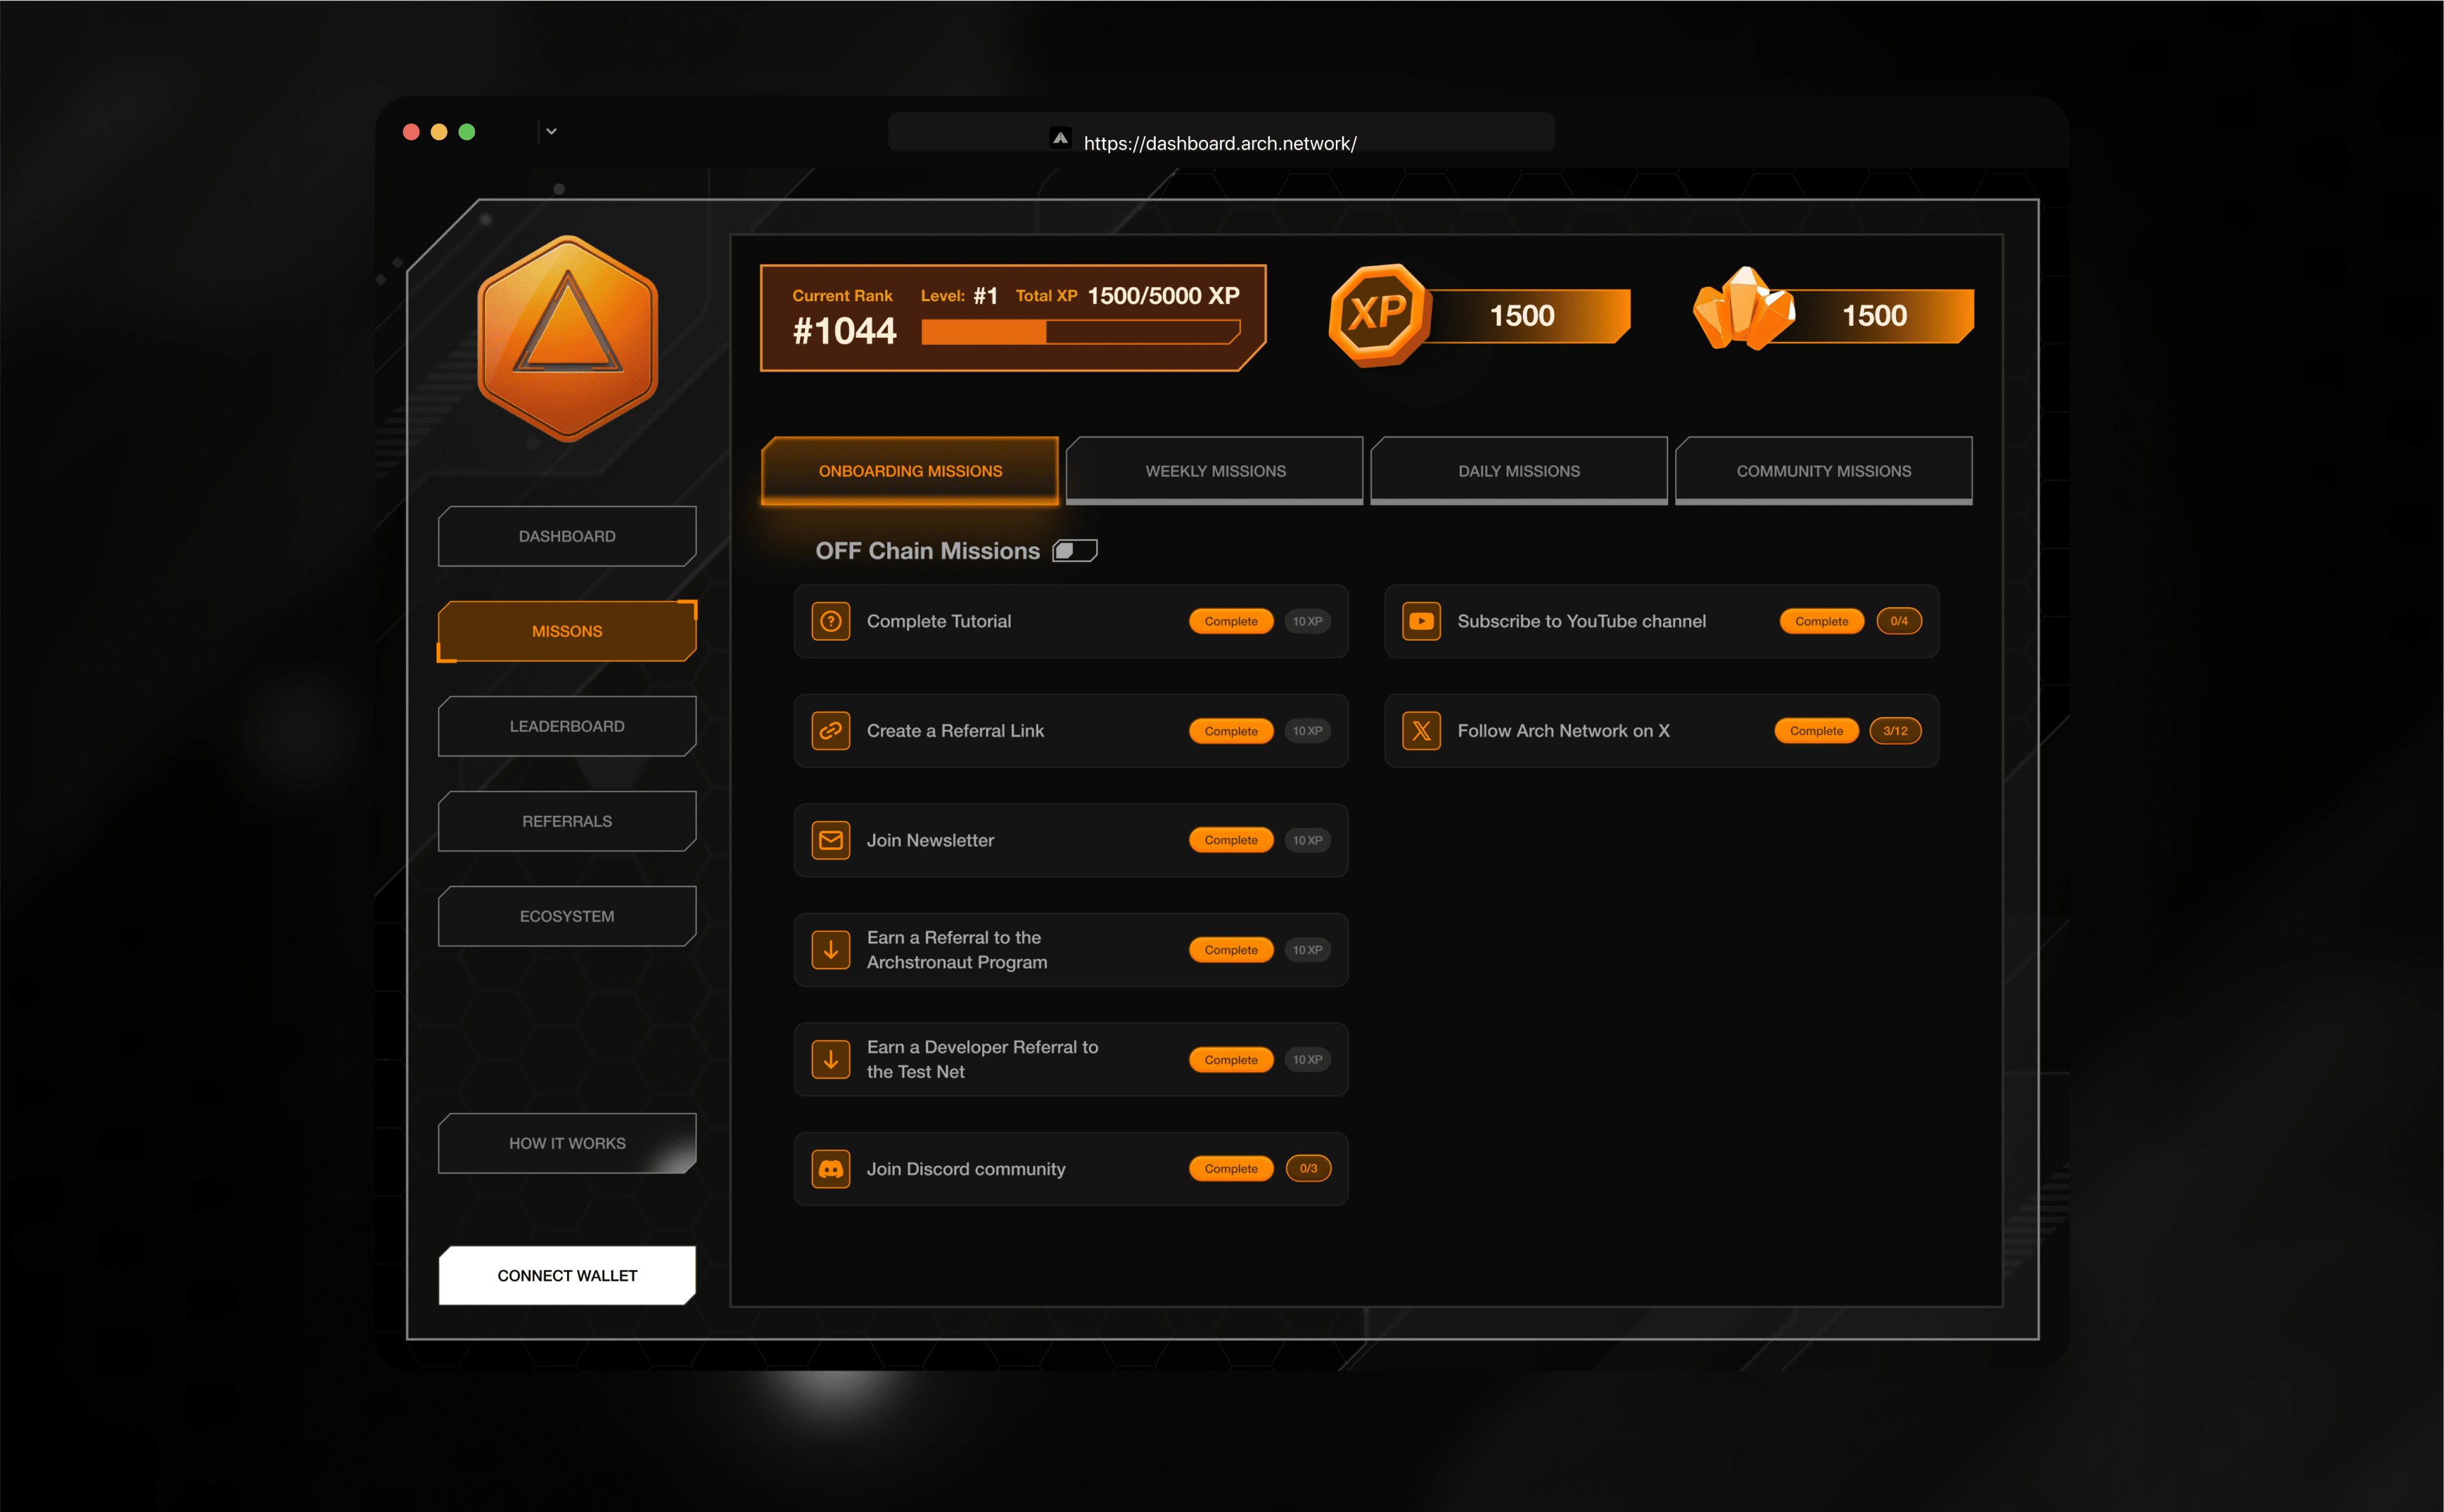Click the 10 XP badge on Archstronaut Program row
Image resolution: width=2444 pixels, height=1512 pixels.
click(x=1307, y=950)
